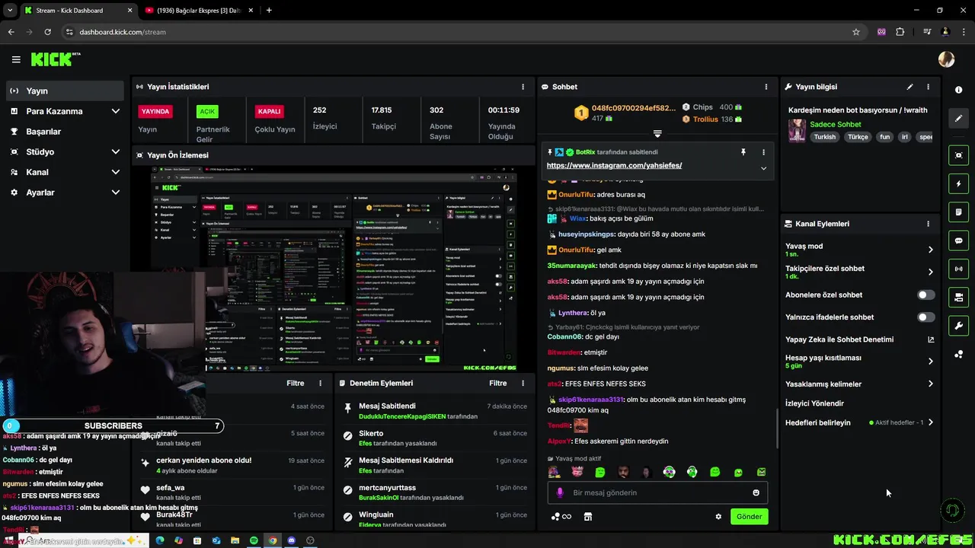The height and width of the screenshot is (548, 975).
Task: Select Yayın in the sidebar
Action: pos(64,91)
